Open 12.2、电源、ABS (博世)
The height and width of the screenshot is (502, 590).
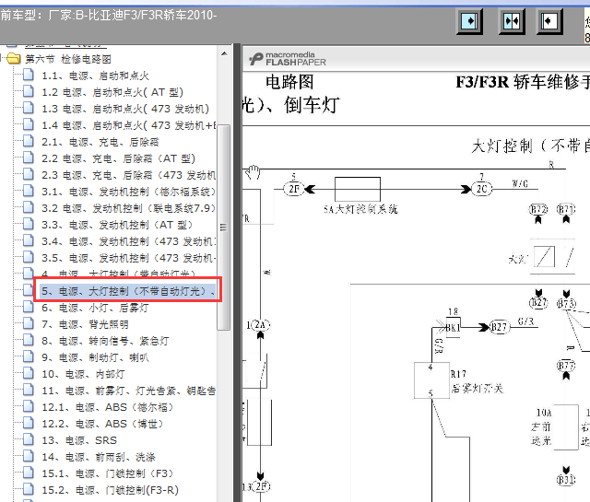click(x=102, y=424)
